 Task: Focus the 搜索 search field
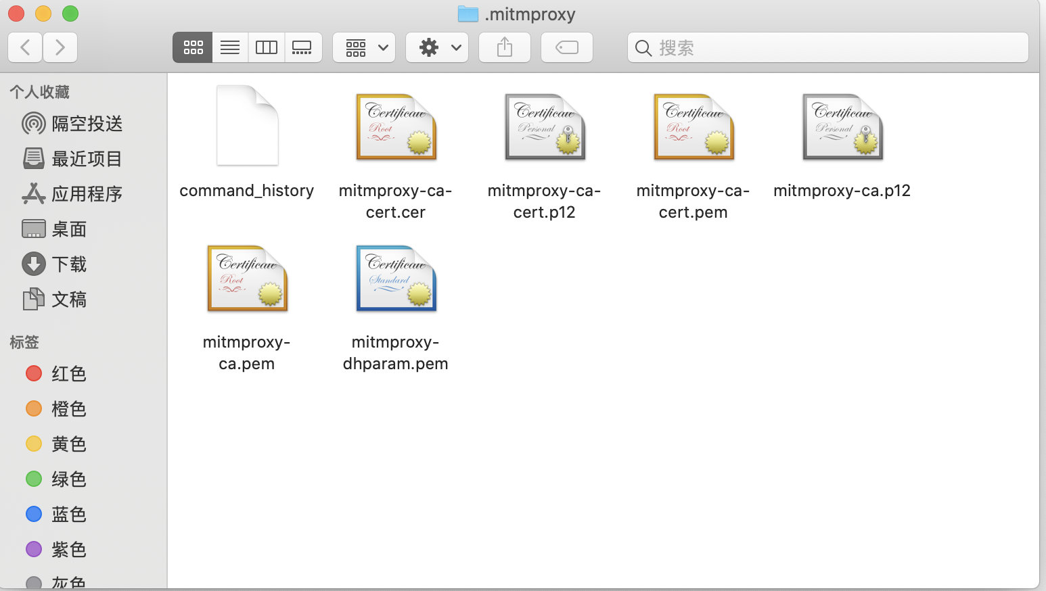tap(828, 47)
